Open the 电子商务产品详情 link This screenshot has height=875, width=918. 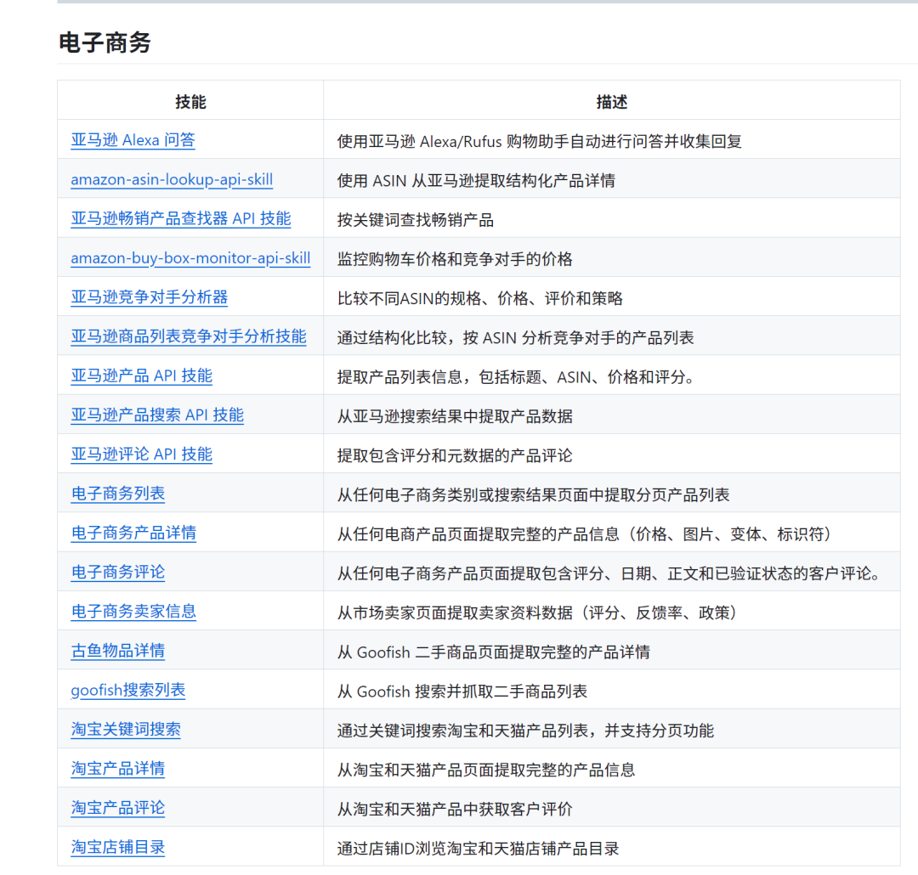[133, 533]
